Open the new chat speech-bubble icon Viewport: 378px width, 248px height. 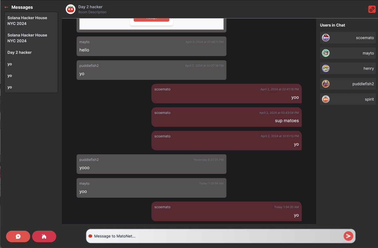coord(18,236)
